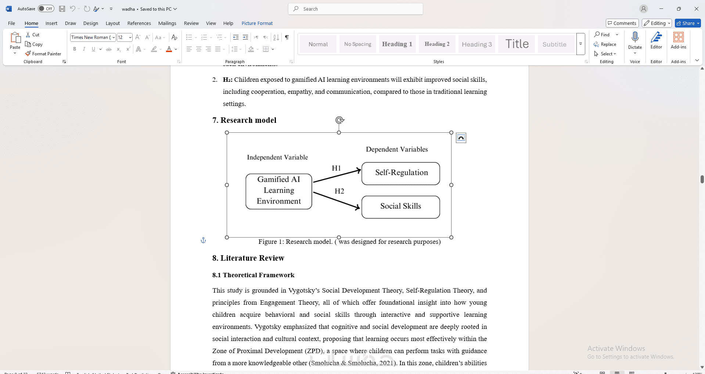This screenshot has height=374, width=705.
Task: Open the font size dropdown
Action: (x=130, y=37)
